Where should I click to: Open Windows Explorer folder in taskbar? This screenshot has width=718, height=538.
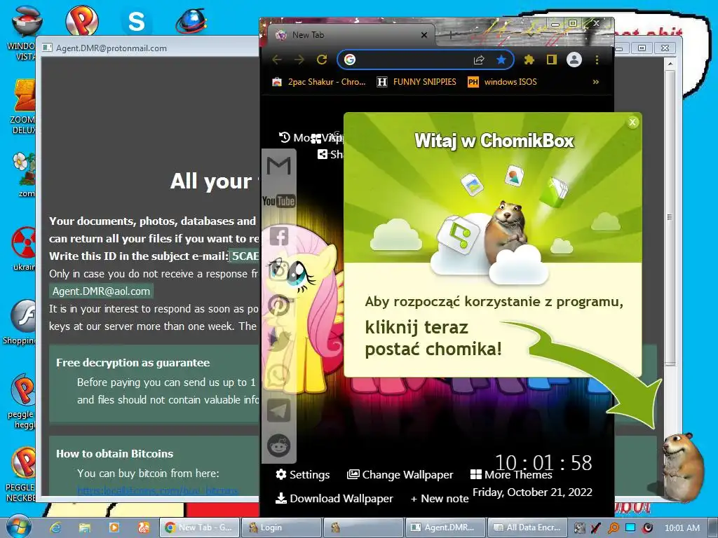[84, 527]
